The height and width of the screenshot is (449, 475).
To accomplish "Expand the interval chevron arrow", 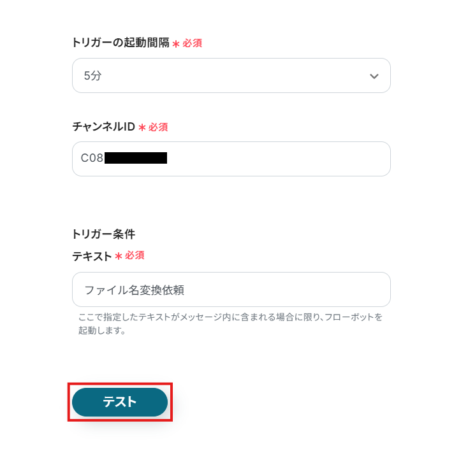I will click(374, 76).
